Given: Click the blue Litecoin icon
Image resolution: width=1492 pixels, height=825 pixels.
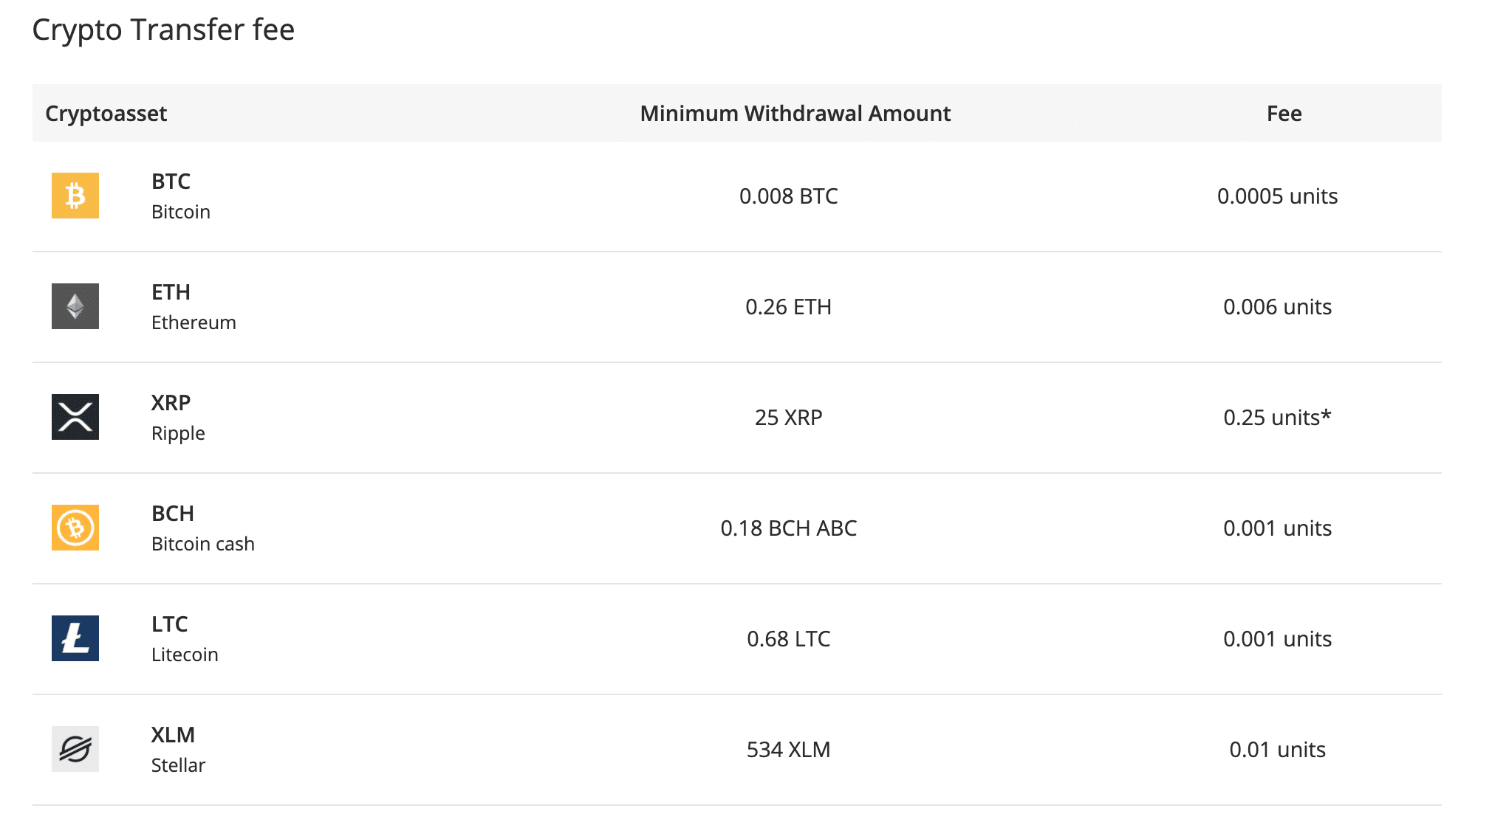Looking at the screenshot, I should pyautogui.click(x=75, y=638).
